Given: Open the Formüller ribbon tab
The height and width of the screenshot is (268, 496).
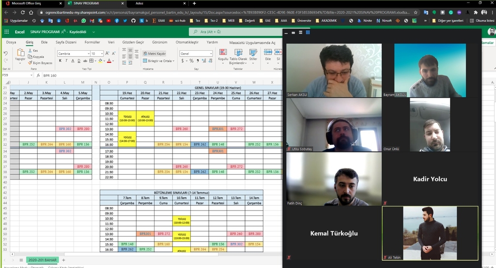Looking at the screenshot, I should click(92, 42).
